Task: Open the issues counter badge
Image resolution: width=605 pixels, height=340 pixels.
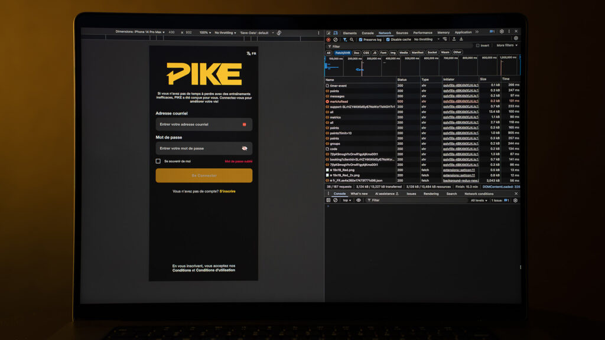Action: click(492, 32)
